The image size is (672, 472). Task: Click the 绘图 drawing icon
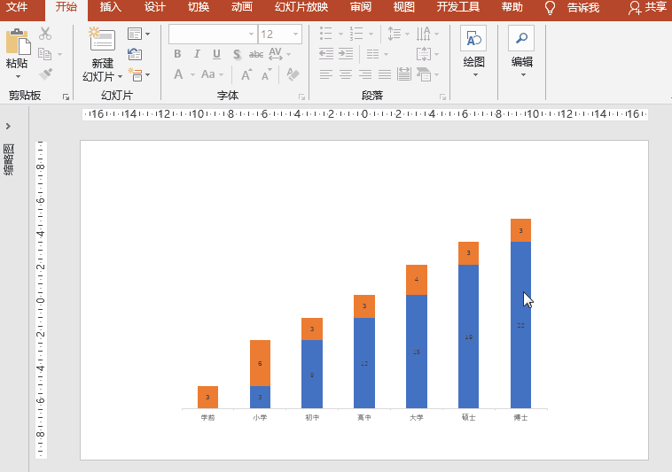473,39
